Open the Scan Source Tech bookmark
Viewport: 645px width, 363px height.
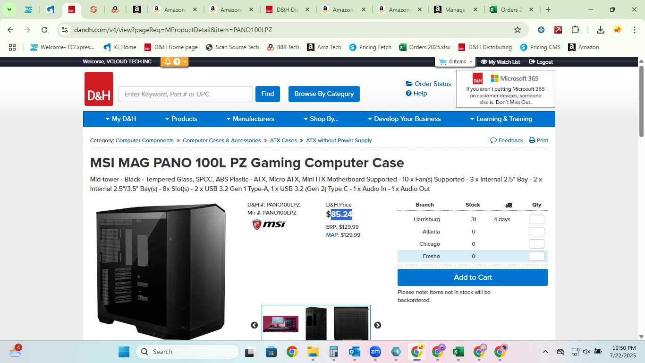(232, 47)
